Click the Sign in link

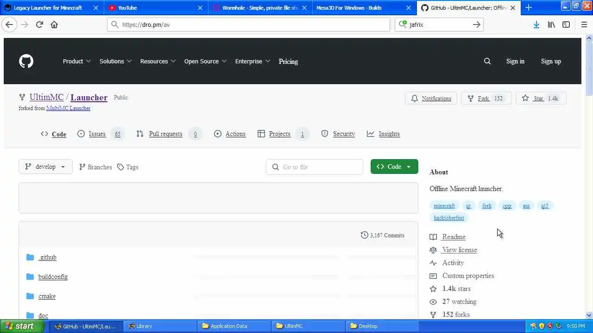515,61
